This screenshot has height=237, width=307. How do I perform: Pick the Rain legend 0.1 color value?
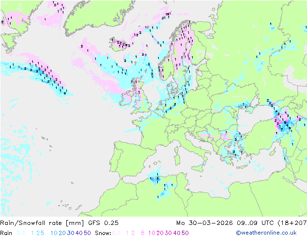click(x=21, y=233)
